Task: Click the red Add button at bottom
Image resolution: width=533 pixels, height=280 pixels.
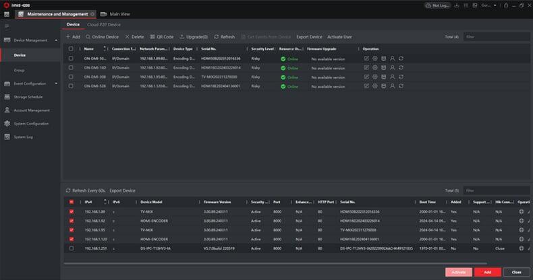Action: click(486, 272)
